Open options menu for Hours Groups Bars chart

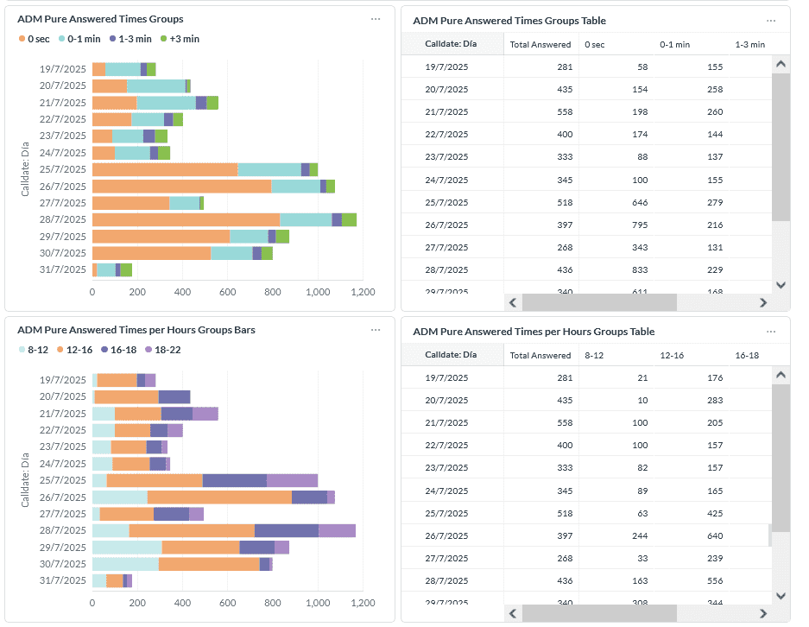coord(375,330)
